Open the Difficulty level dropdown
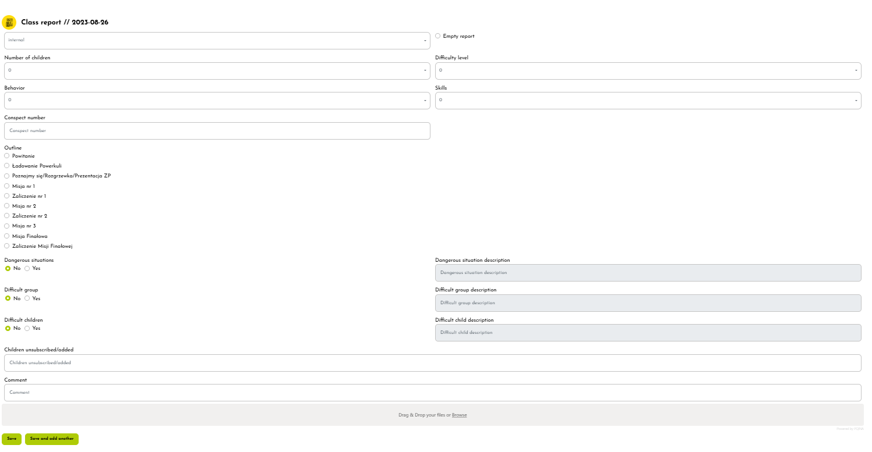 648,71
